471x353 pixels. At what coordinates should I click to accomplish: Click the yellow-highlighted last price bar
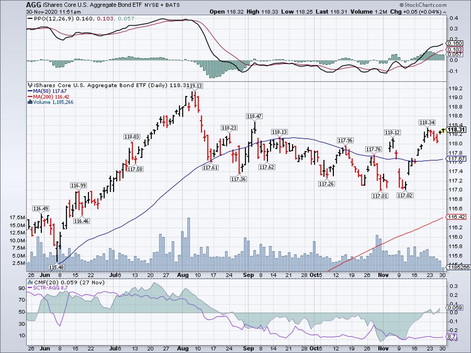443,130
